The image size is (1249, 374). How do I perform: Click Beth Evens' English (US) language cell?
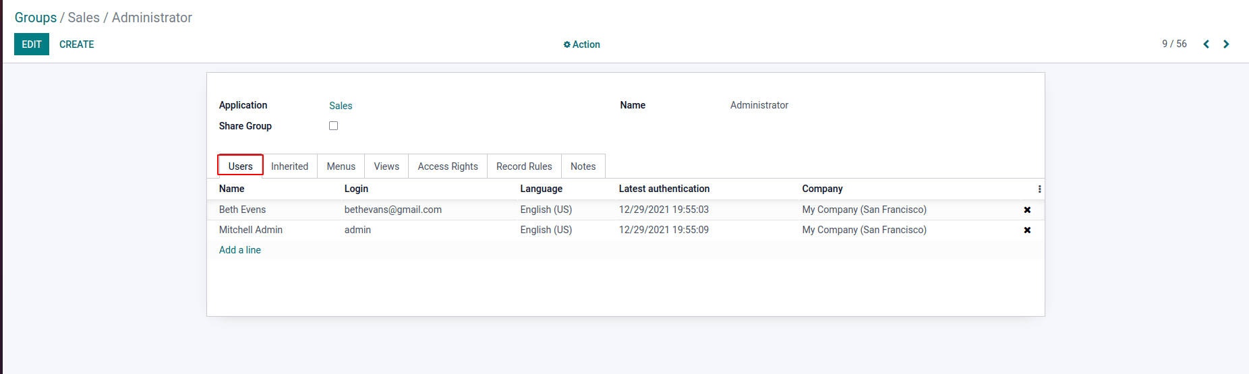(x=546, y=210)
